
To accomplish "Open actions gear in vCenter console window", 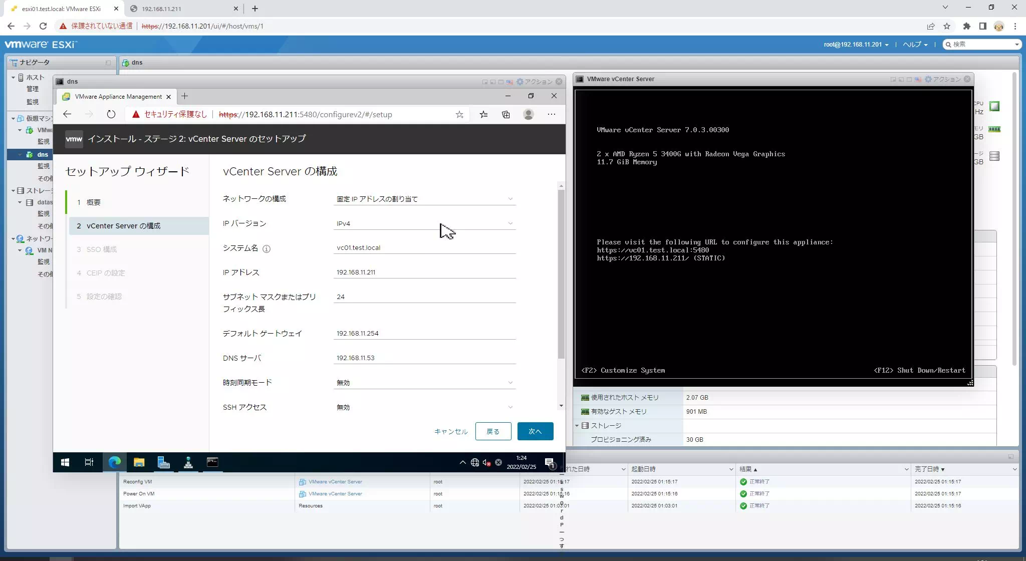I will [x=942, y=79].
